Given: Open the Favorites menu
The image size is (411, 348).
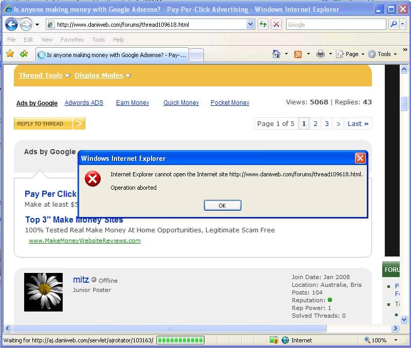Looking at the screenshot, I should pos(72,40).
